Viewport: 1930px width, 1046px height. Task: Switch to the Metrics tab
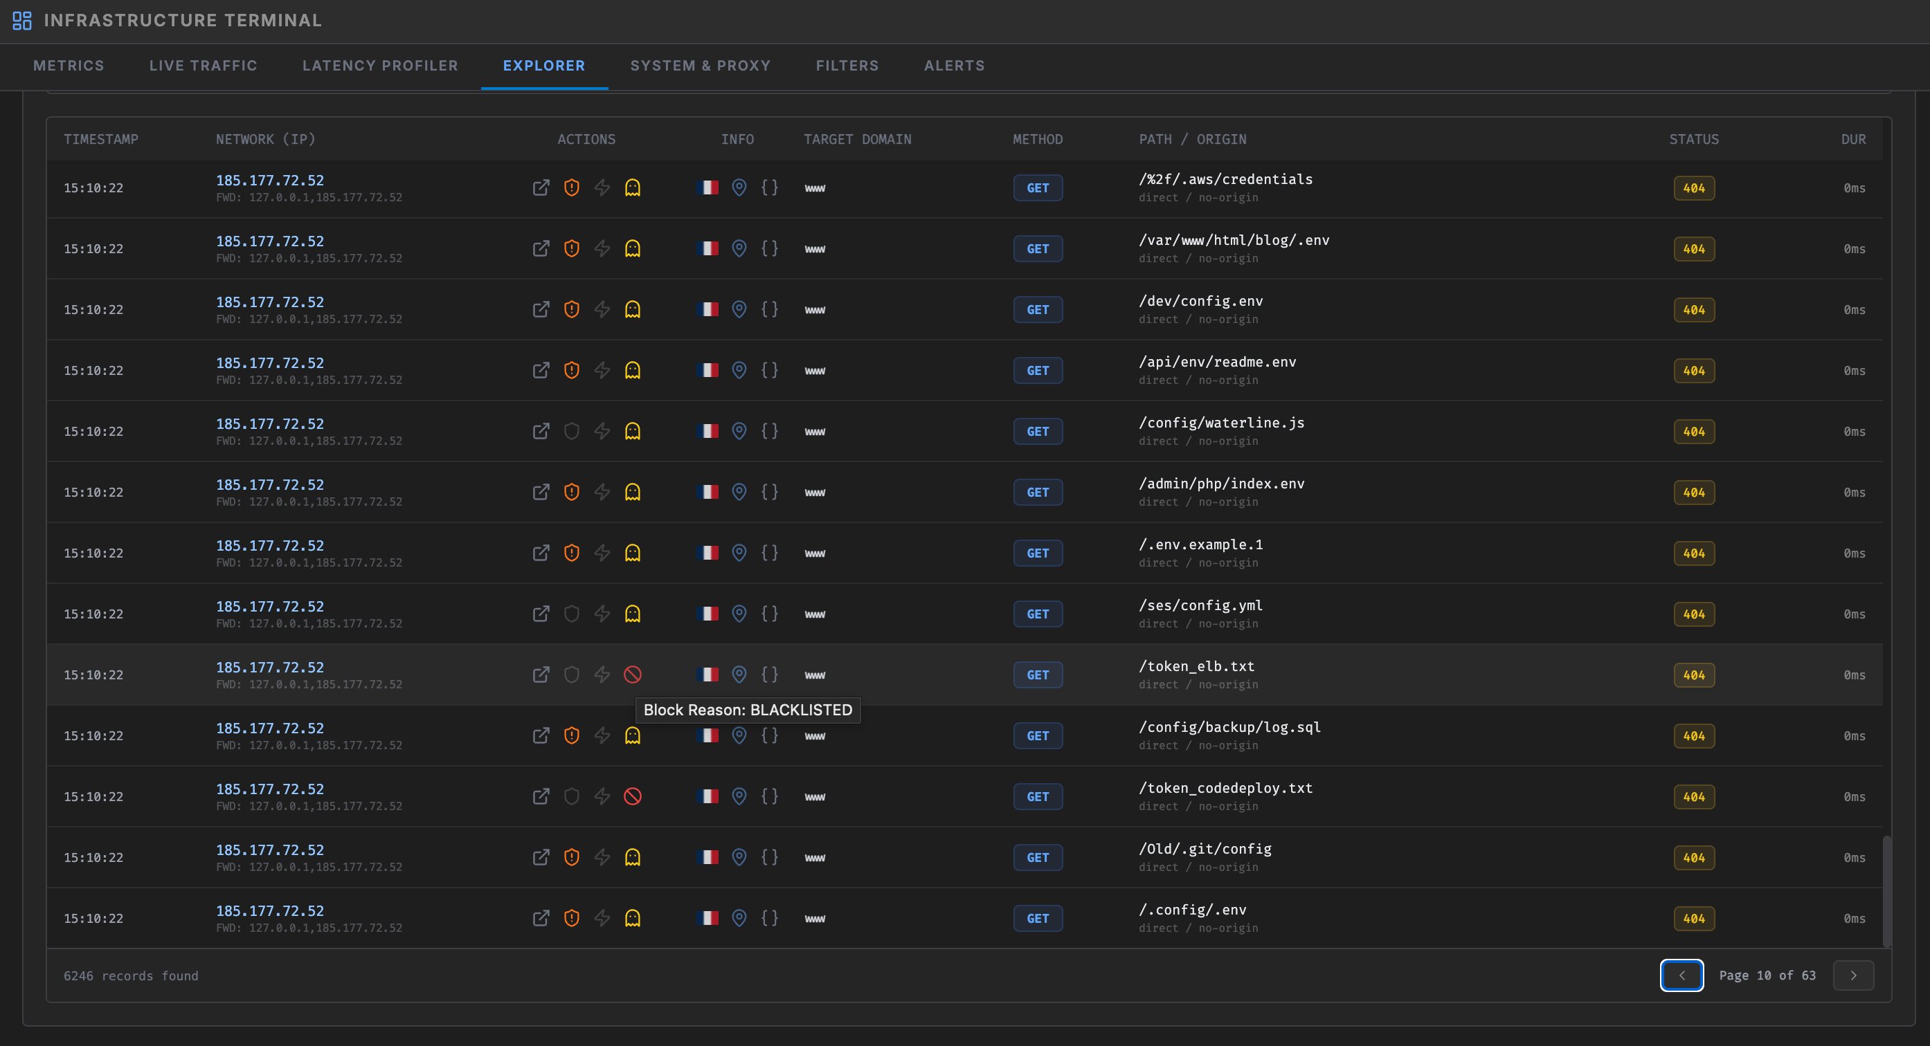point(69,66)
